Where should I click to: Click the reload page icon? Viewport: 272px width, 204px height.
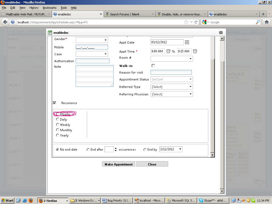[196, 22]
